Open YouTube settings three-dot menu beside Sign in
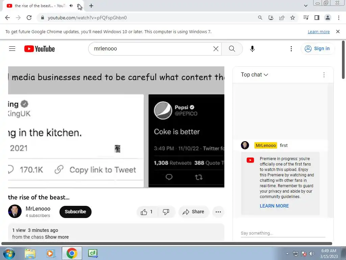346x260 pixels. pos(291,49)
